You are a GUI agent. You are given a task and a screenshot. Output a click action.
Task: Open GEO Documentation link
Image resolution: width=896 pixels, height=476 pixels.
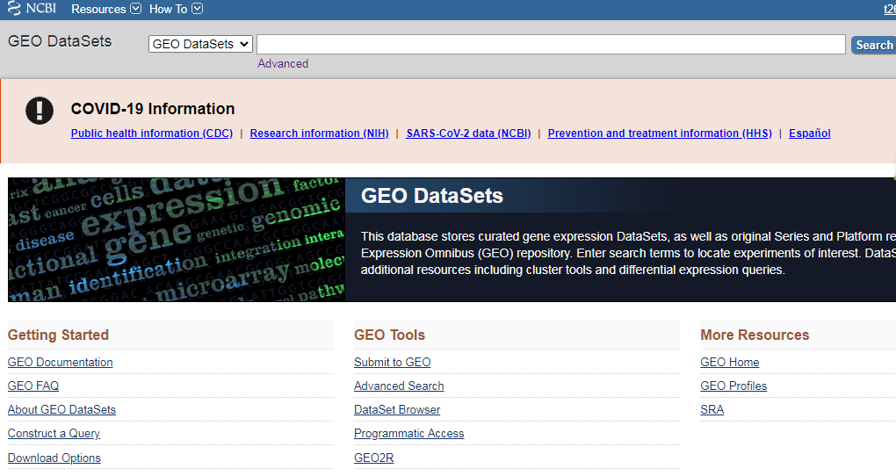pos(60,362)
